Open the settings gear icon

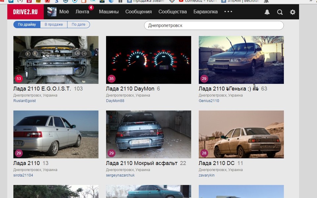(293, 12)
